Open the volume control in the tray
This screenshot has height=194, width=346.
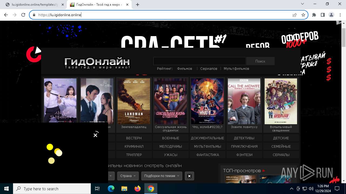[x=311, y=189]
